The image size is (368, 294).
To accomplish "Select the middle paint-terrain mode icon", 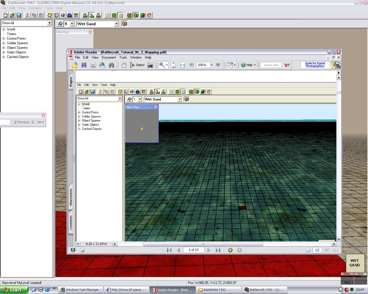I will tap(92, 15).
